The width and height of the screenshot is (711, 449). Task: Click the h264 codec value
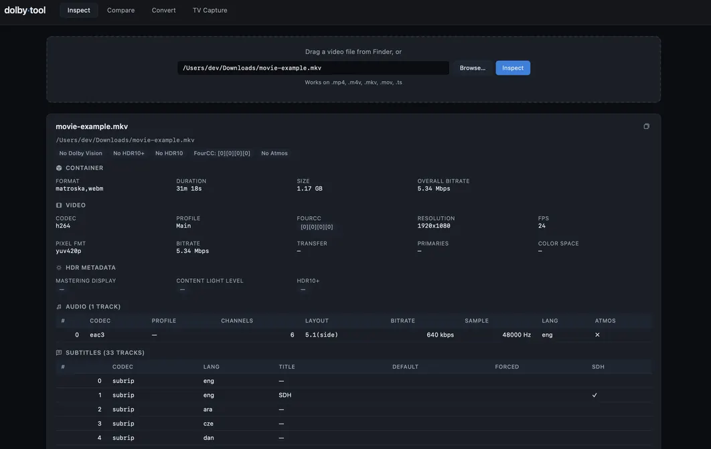point(63,226)
